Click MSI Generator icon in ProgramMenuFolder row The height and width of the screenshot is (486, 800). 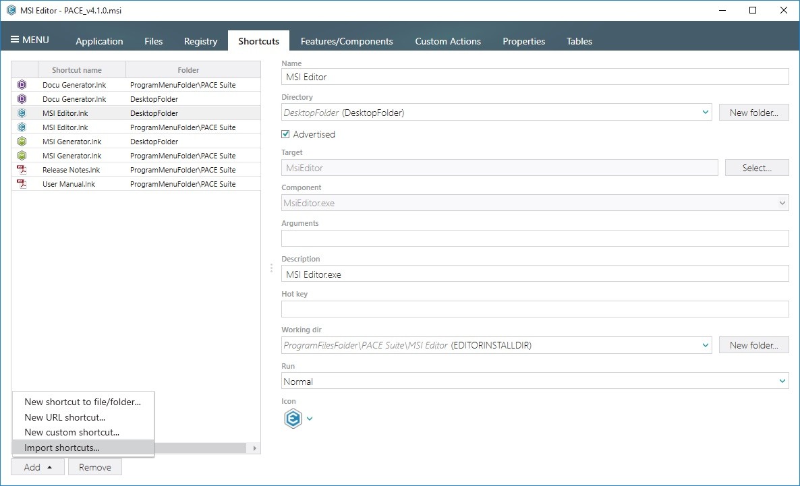click(x=22, y=156)
